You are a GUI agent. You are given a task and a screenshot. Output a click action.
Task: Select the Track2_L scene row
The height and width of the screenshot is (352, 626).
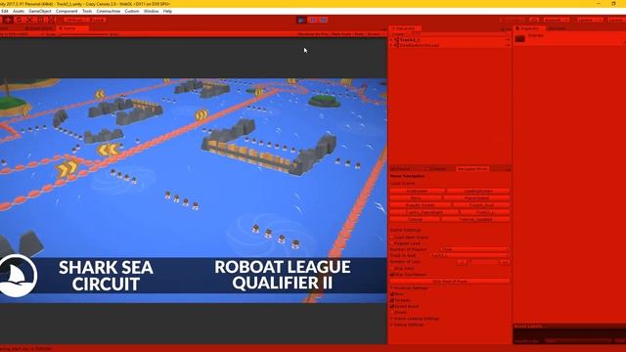(450, 40)
